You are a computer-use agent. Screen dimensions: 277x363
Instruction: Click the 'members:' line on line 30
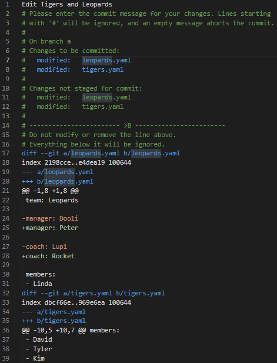coord(41,274)
